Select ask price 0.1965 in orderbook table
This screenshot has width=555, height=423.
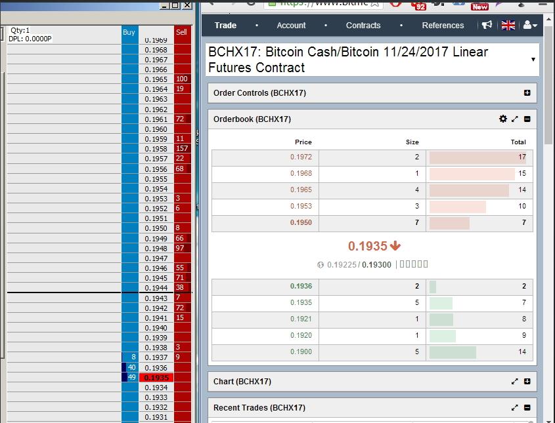pos(301,190)
